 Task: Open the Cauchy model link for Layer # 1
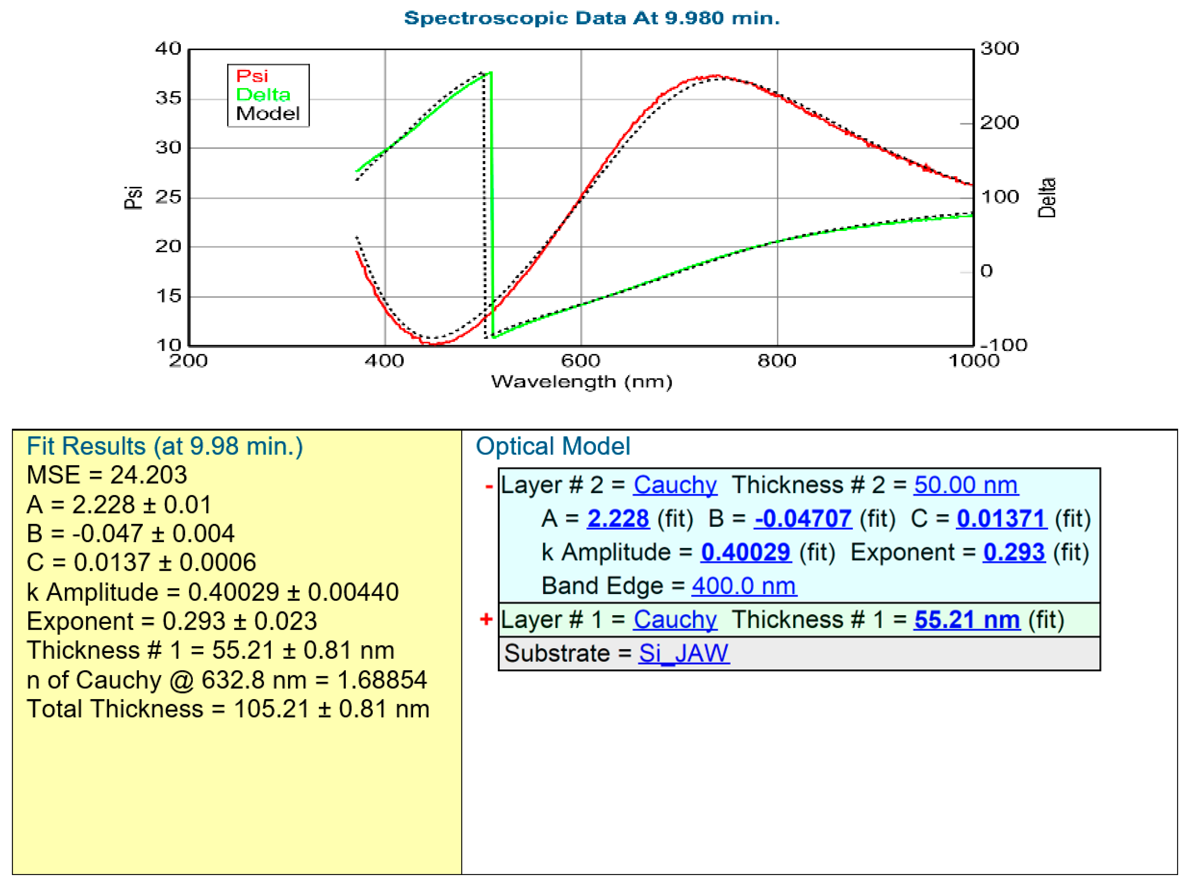[676, 619]
